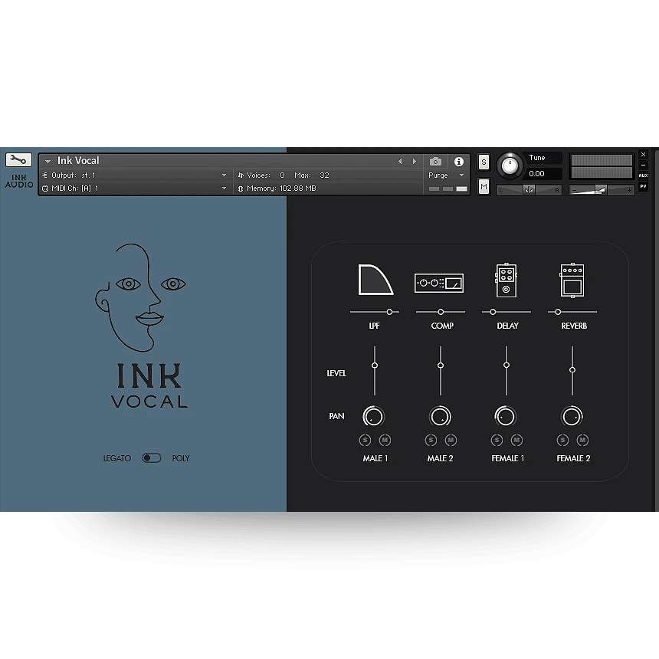
Task: Click the reverb pedal icon
Action: click(x=572, y=280)
